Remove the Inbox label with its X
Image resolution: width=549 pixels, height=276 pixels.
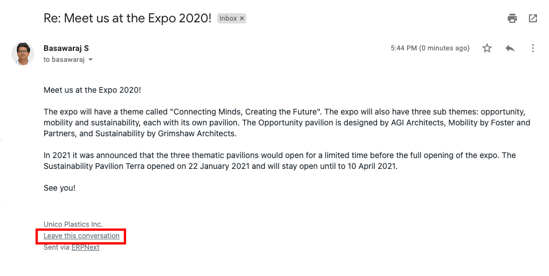[242, 18]
